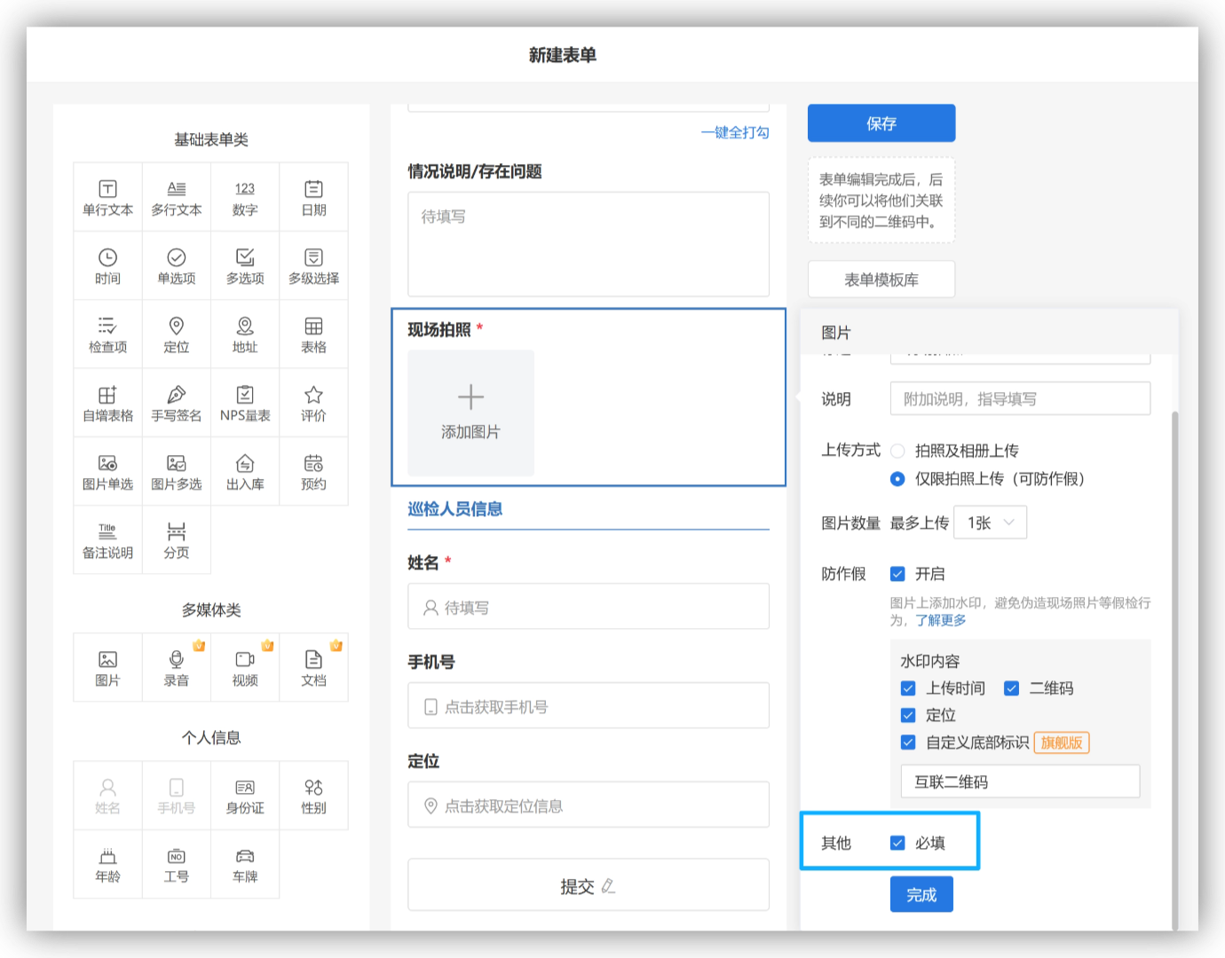
Task: Select 拍照及相册上传 radio option
Action: point(897,451)
